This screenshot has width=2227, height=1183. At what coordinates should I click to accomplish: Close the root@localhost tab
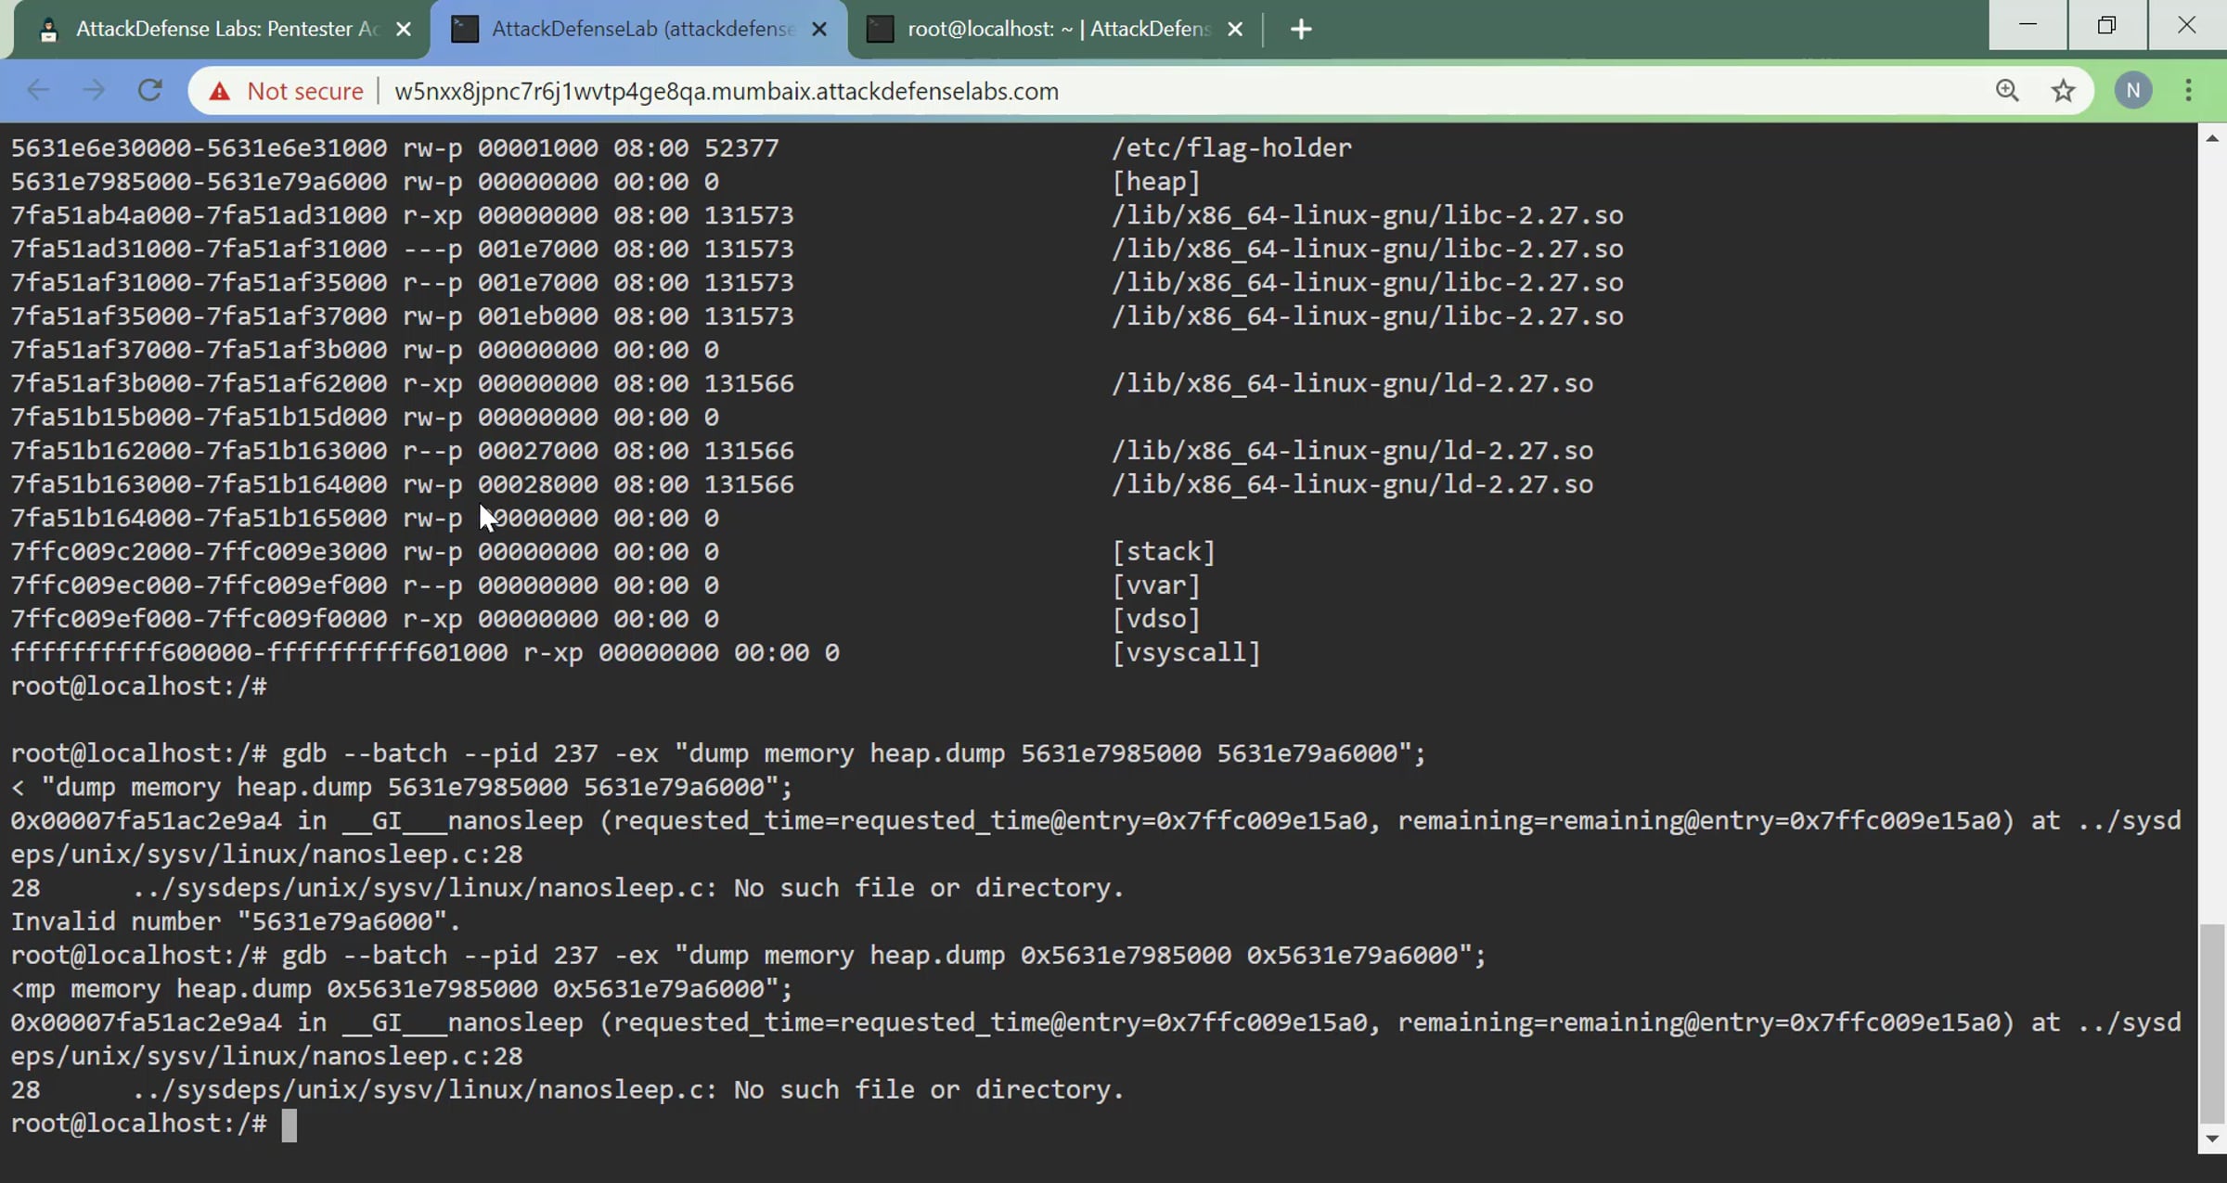pos(1235,30)
